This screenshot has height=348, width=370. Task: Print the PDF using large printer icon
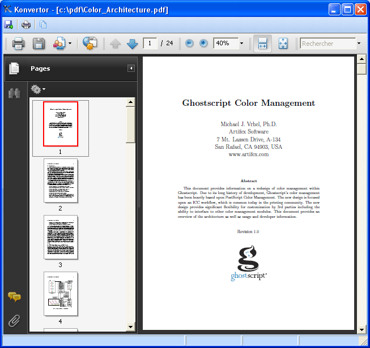click(18, 44)
